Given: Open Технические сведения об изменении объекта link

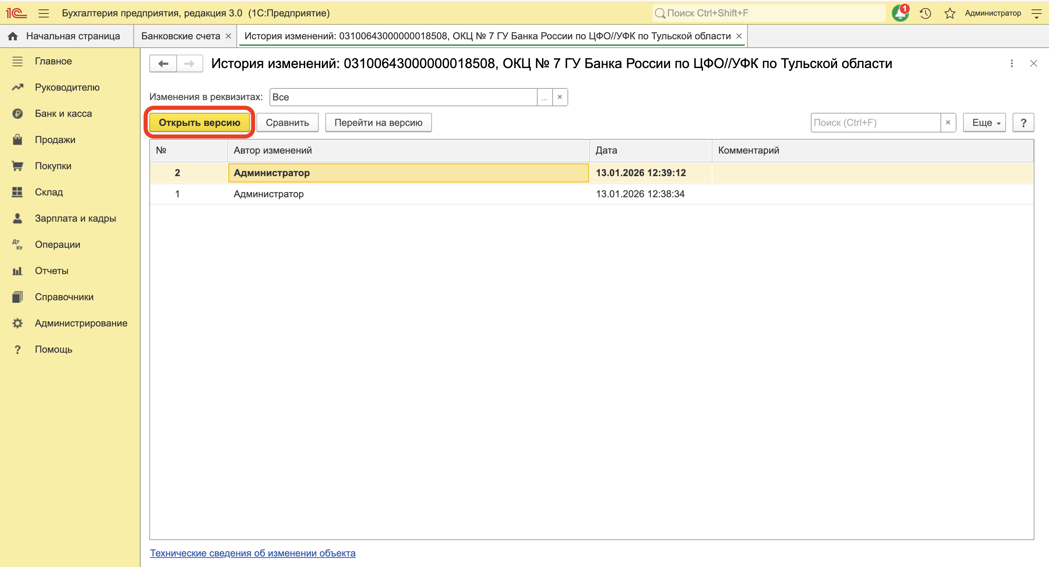Looking at the screenshot, I should (x=252, y=553).
